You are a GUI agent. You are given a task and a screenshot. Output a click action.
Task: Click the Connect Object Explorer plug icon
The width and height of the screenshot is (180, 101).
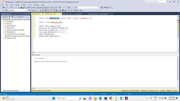click(x=10, y=17)
